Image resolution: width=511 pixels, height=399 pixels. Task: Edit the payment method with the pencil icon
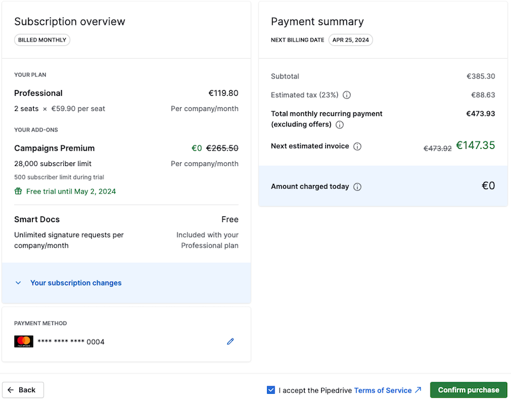pos(230,342)
